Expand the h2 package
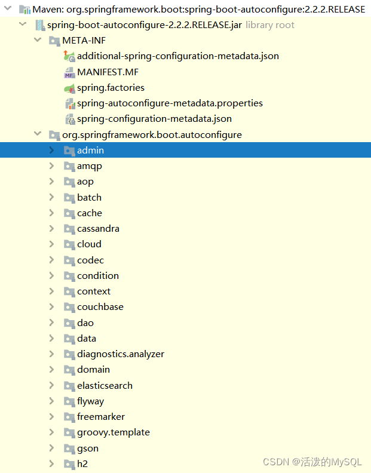 pos(51,463)
